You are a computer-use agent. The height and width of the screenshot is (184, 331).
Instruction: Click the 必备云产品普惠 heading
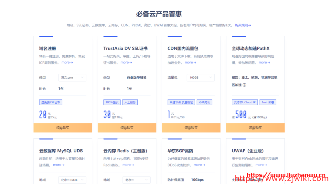[x=159, y=14]
